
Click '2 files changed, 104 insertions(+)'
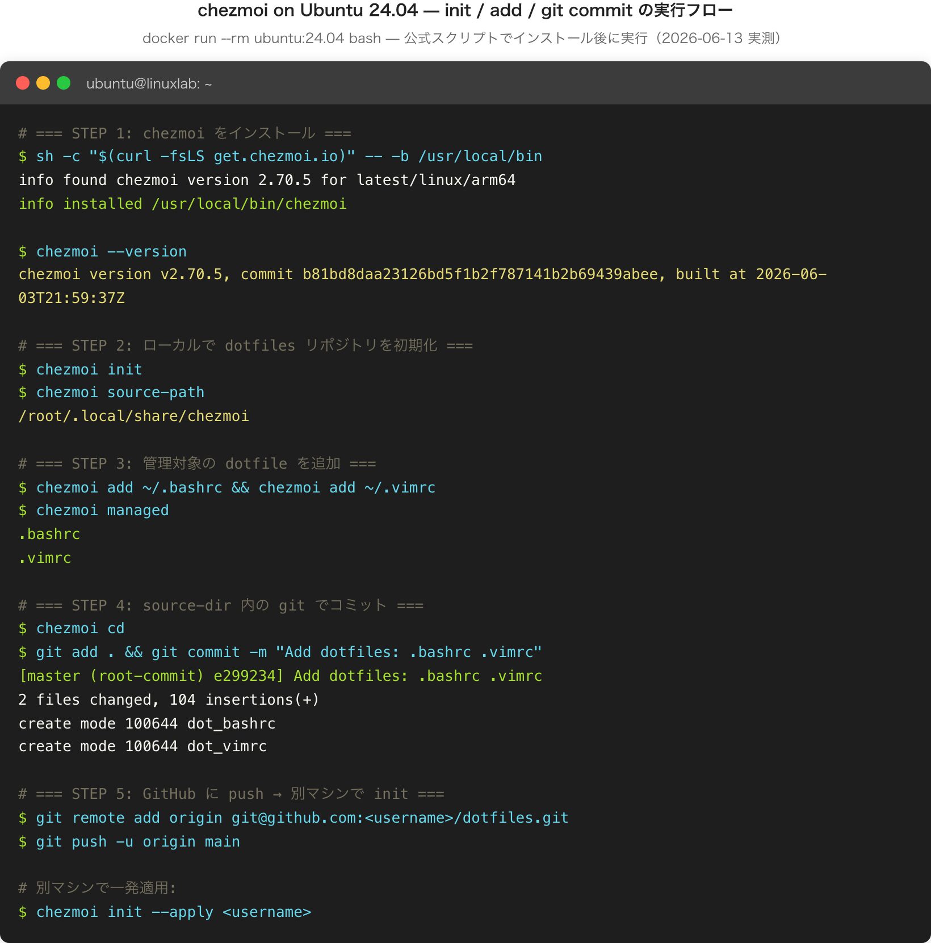click(x=169, y=700)
